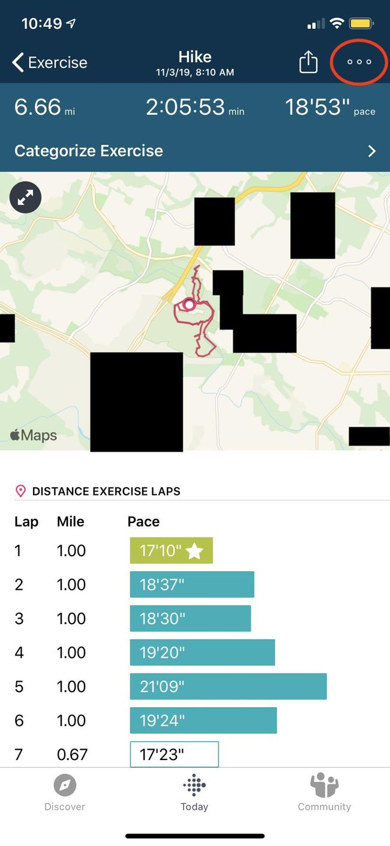Screen dimensions: 390x846
Task: Tap the expand map arrows icon
Action: 25,197
